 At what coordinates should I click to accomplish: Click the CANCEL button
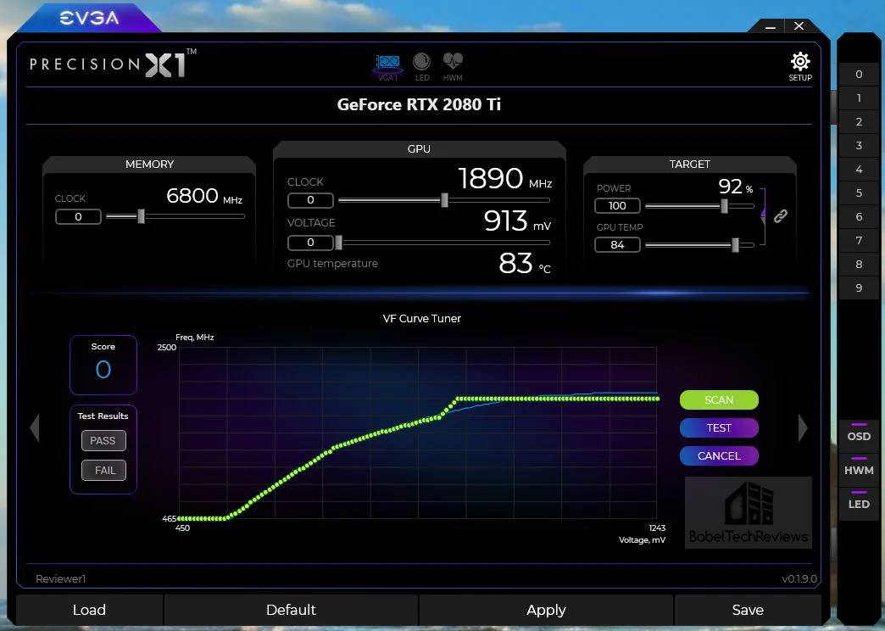click(719, 456)
